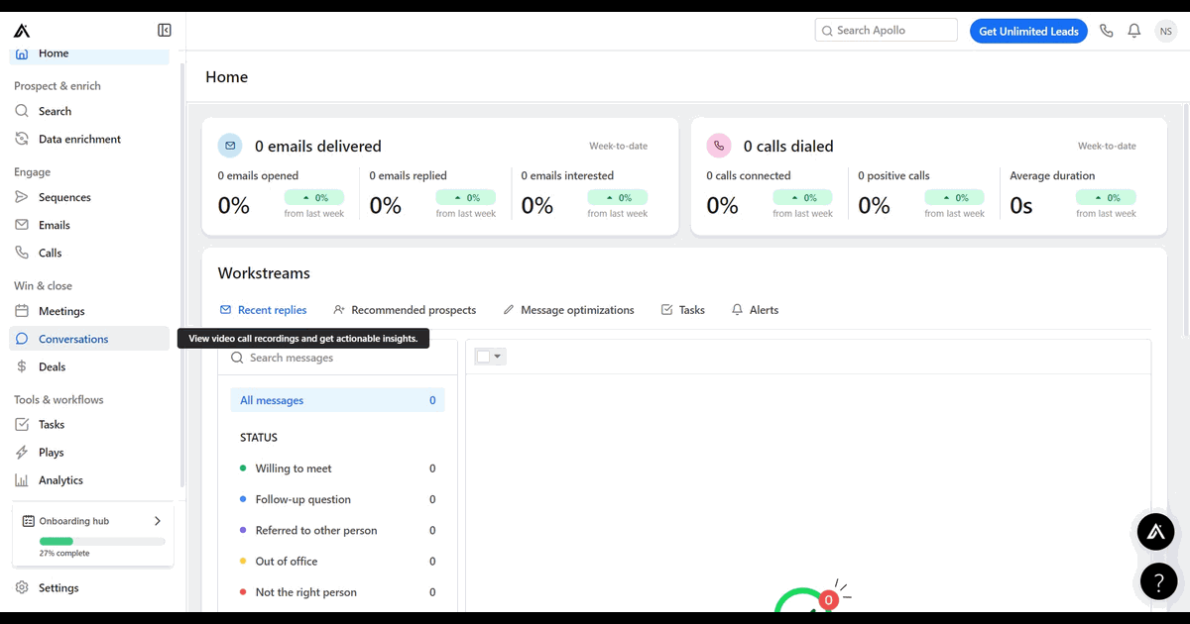
Task: Open the floating Apollo assistant button
Action: tap(1155, 533)
